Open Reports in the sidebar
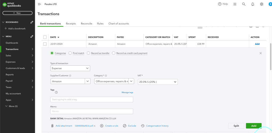Image resolution: width=272 pixels, height=133 pixels. [10, 74]
